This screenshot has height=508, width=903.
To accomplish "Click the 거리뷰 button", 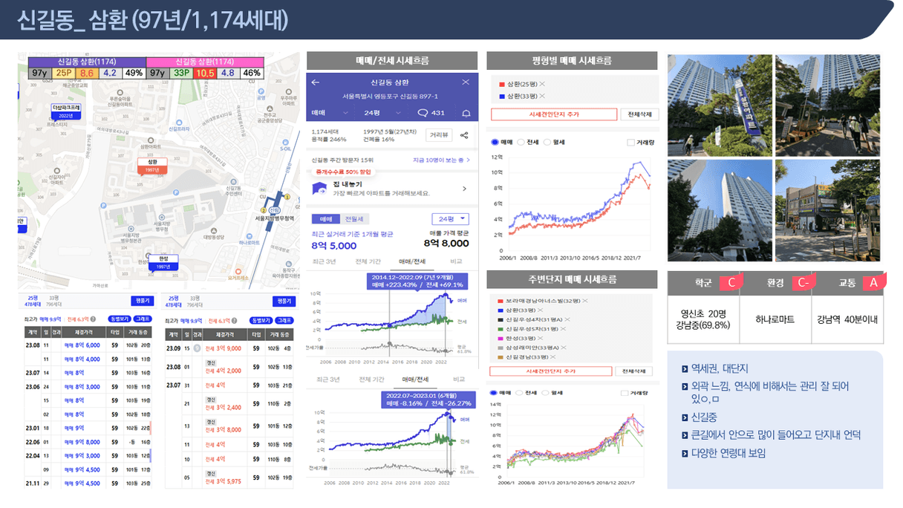I will pos(438,135).
